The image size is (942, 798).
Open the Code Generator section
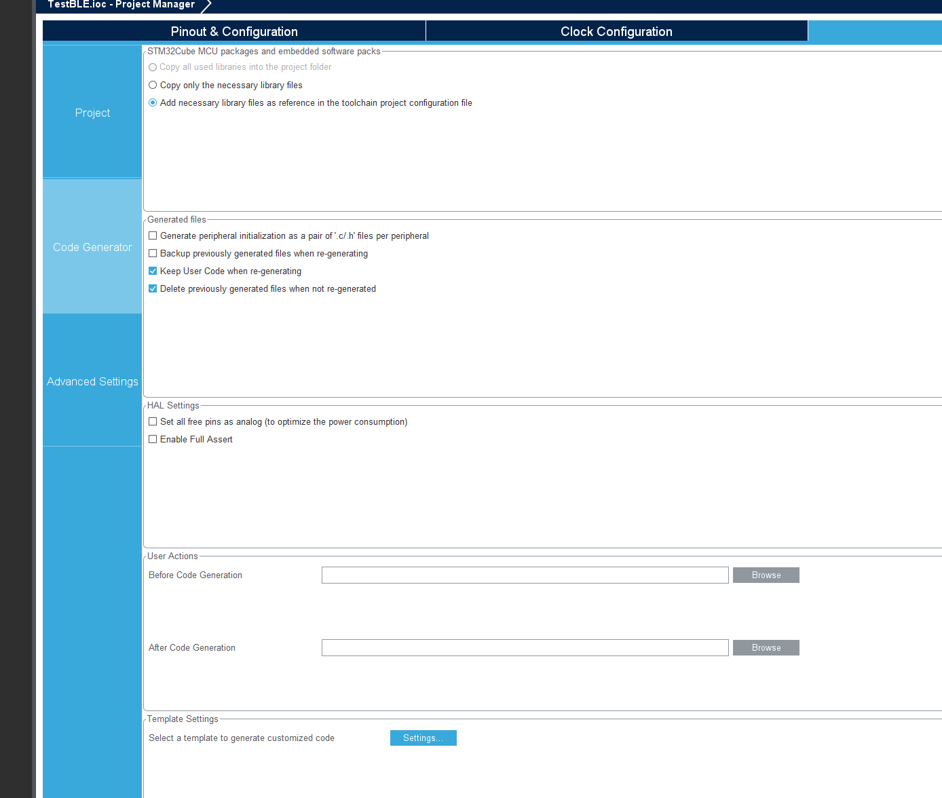click(92, 247)
